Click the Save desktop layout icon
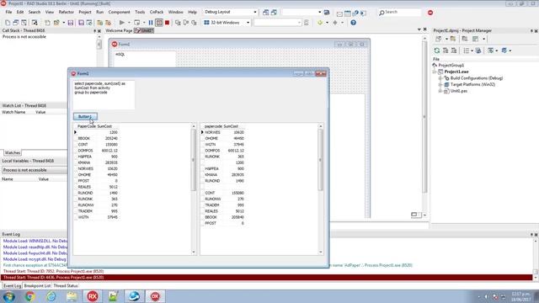The image size is (539, 303). tap(266, 13)
